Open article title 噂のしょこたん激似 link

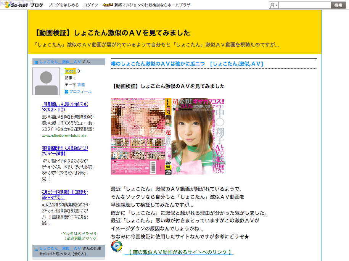pyautogui.click(x=187, y=64)
